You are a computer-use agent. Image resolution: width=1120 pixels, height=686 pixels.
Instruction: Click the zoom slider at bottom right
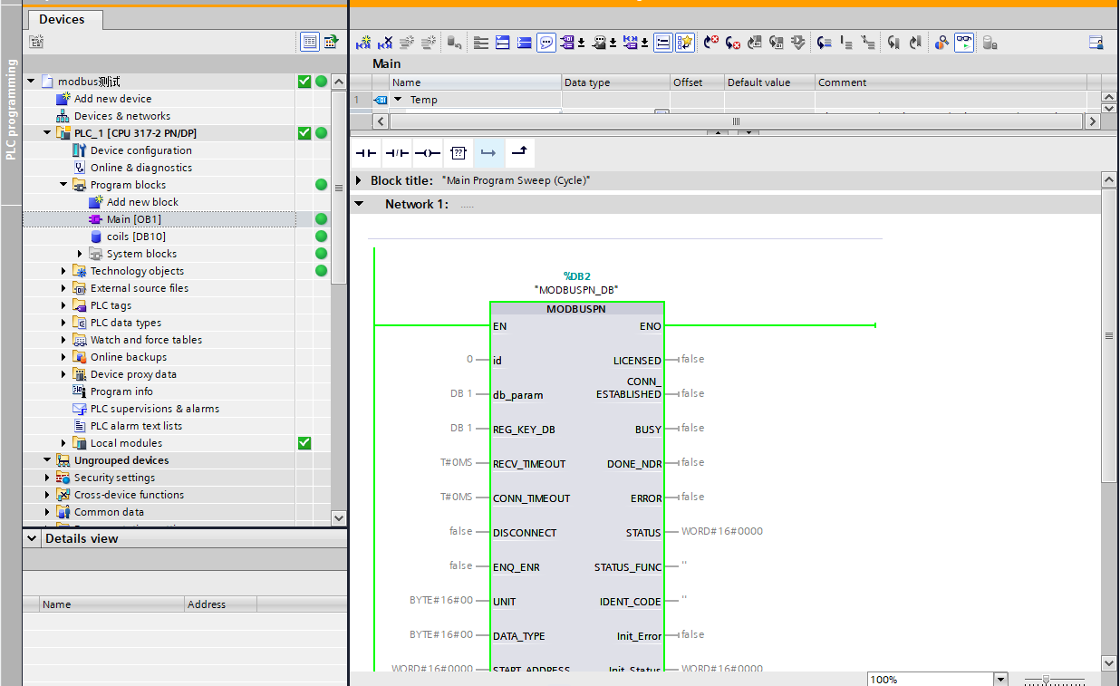[1047, 679]
